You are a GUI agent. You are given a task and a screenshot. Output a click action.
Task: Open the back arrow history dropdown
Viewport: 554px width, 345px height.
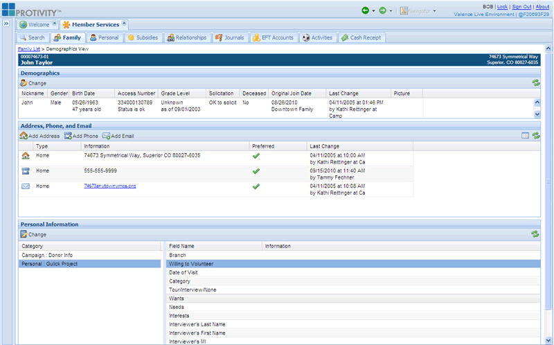373,11
